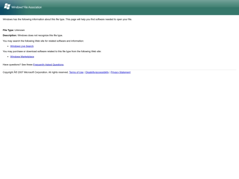Click the 'Unknown' file type value
The width and height of the screenshot is (239, 179).
pyautogui.click(x=19, y=30)
